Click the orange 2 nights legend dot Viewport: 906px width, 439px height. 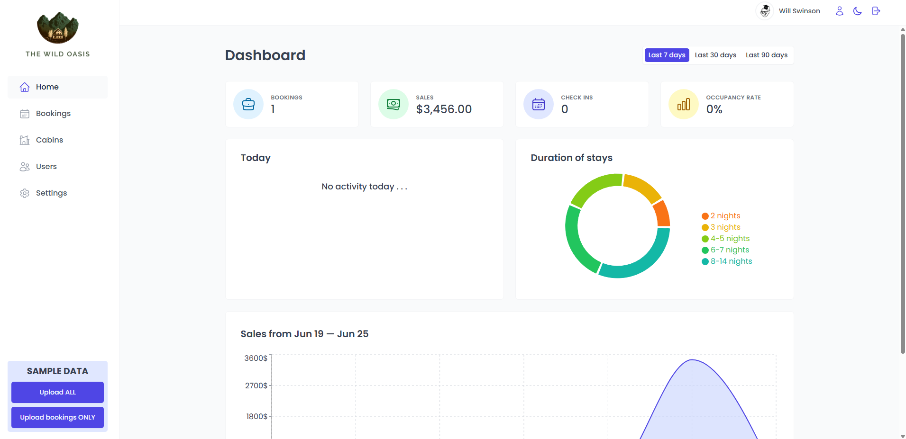point(705,216)
